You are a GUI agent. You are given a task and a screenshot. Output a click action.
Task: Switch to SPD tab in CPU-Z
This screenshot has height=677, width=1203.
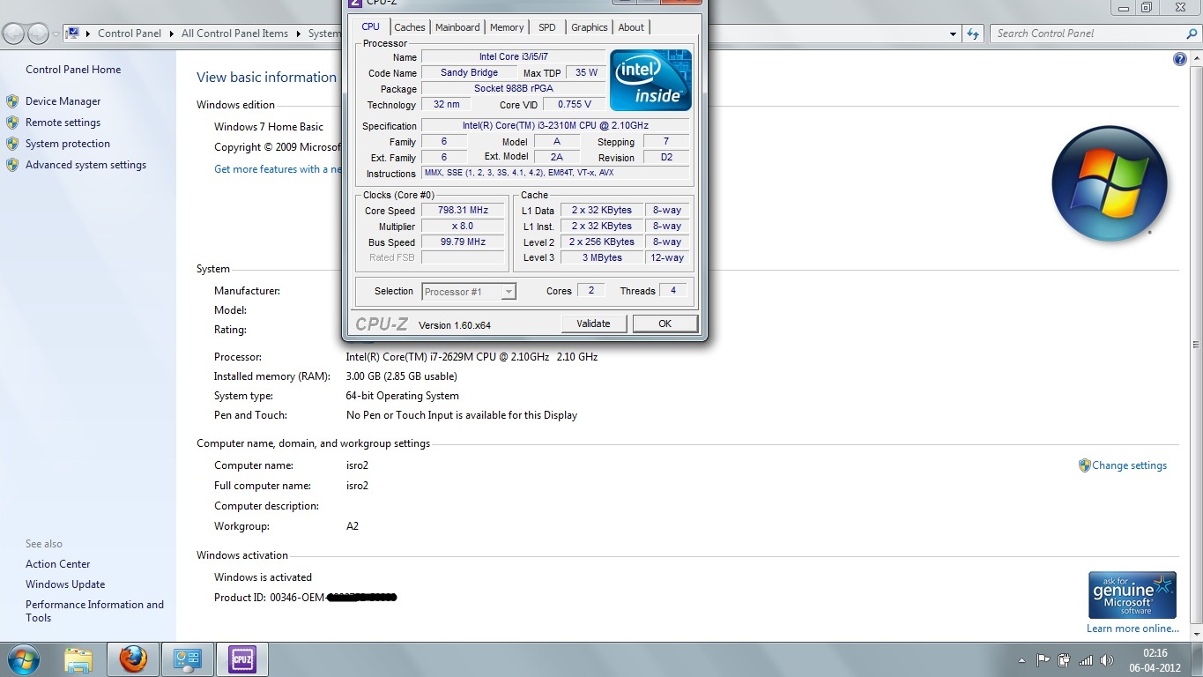pyautogui.click(x=547, y=27)
